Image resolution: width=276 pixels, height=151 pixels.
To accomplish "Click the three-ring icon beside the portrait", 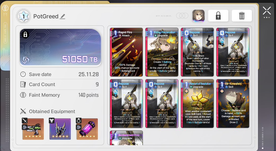I will click(x=182, y=16).
